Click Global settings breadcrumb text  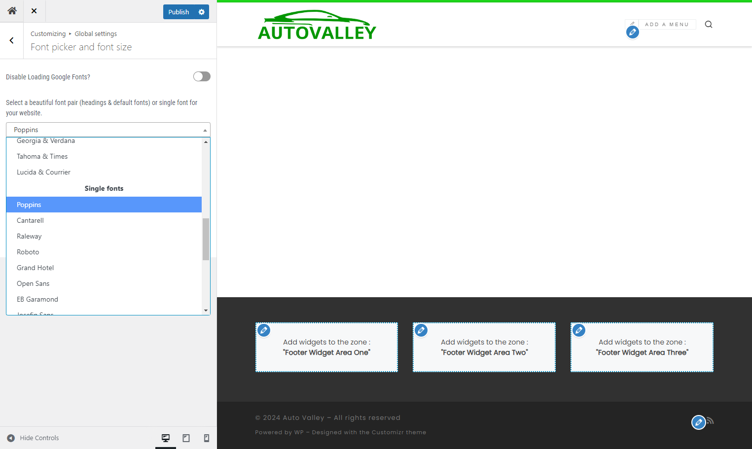point(96,34)
